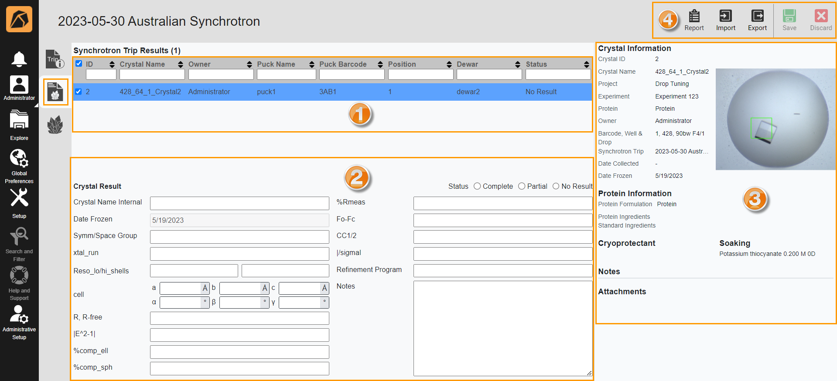The image size is (837, 381).
Task: Sort by Puck Barcode using its arrows
Action: 380,65
